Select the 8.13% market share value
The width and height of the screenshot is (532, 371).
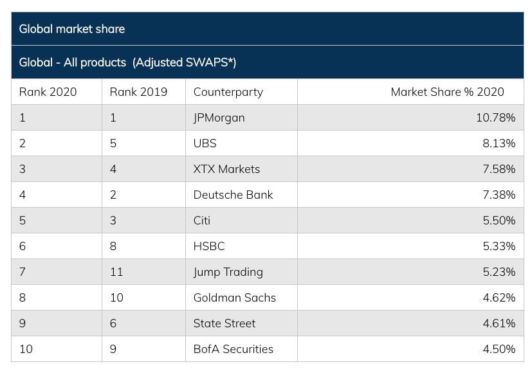coord(499,143)
